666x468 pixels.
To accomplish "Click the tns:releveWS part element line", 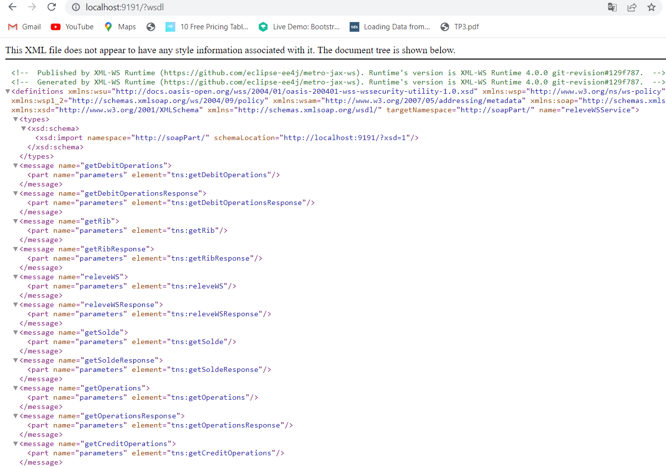I will coord(132,286).
